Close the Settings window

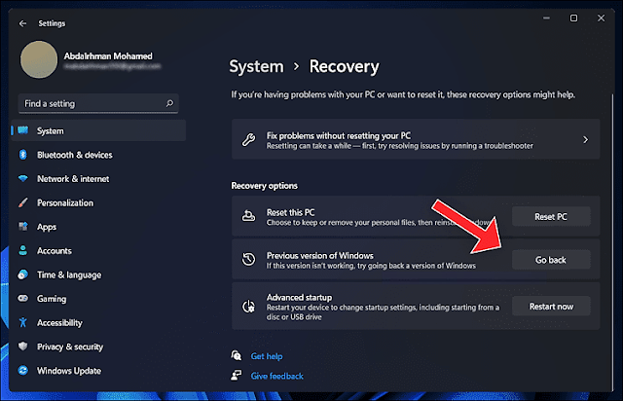pyautogui.click(x=601, y=18)
